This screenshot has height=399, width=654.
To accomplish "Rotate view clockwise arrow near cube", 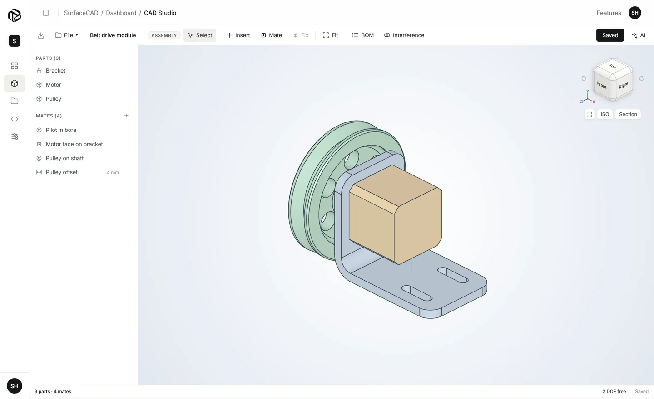I will click(x=642, y=78).
